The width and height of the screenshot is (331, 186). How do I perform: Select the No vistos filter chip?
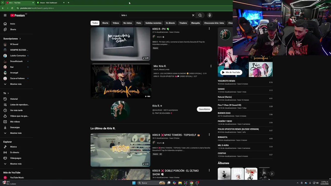[x=127, y=23]
